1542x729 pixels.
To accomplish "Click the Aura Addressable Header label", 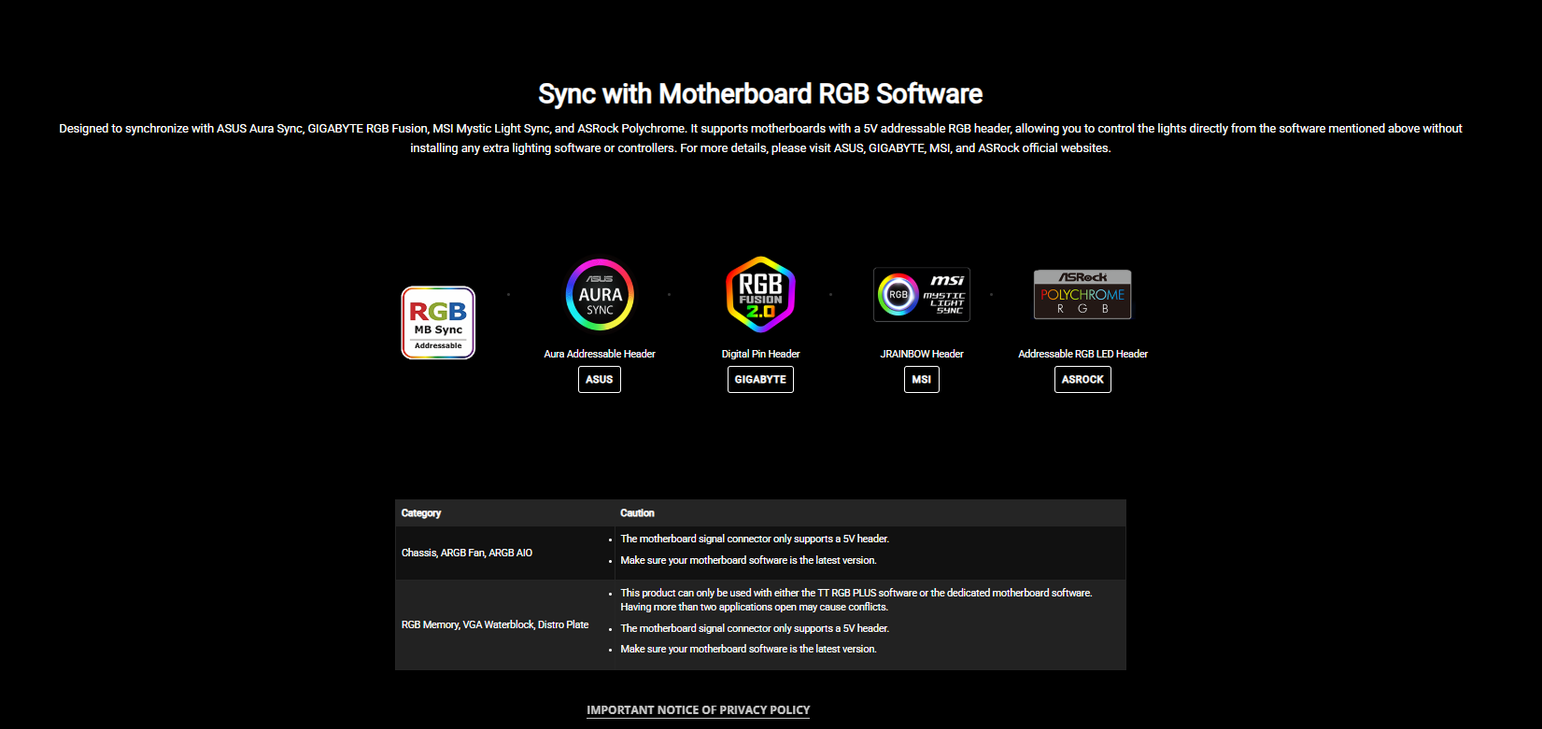I will [x=600, y=354].
